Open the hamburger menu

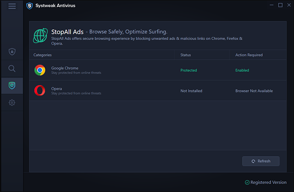click(x=12, y=6)
